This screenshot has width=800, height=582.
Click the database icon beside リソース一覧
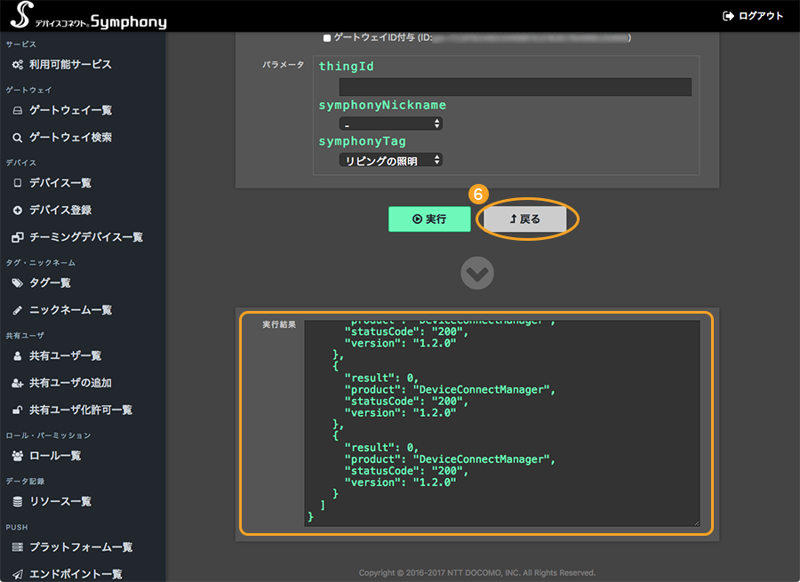coord(18,502)
